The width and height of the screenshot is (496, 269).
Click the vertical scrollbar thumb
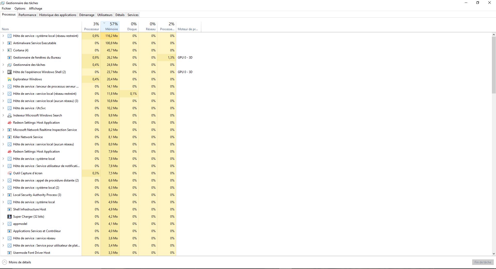(x=494, y=65)
